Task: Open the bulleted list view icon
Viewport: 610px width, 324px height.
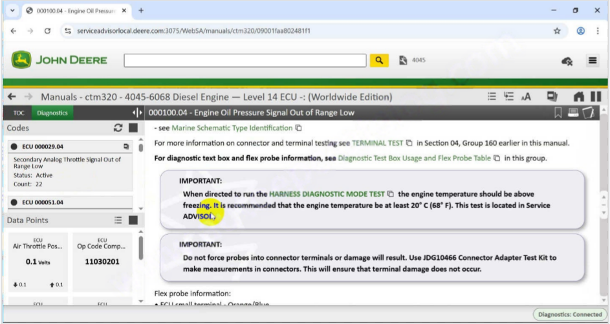Action: 492,96
